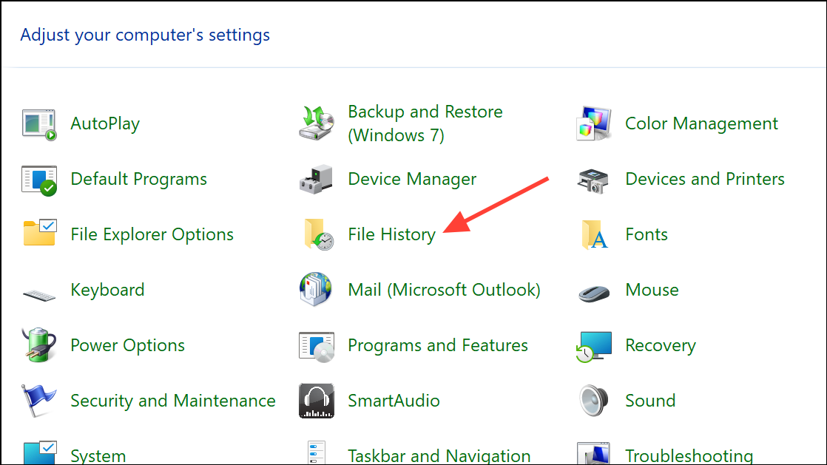827x465 pixels.
Task: Click the Recovery link
Action: tap(660, 345)
